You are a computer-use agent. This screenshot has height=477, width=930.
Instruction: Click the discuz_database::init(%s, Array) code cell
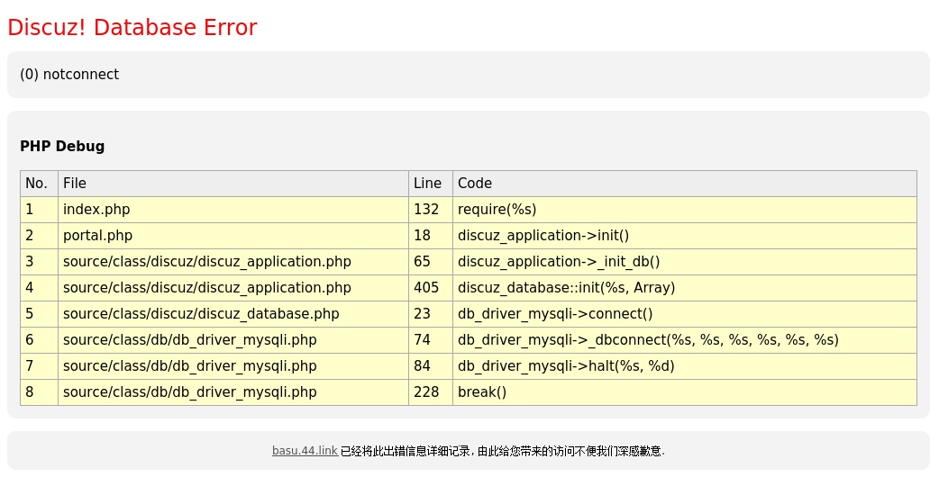tap(566, 288)
